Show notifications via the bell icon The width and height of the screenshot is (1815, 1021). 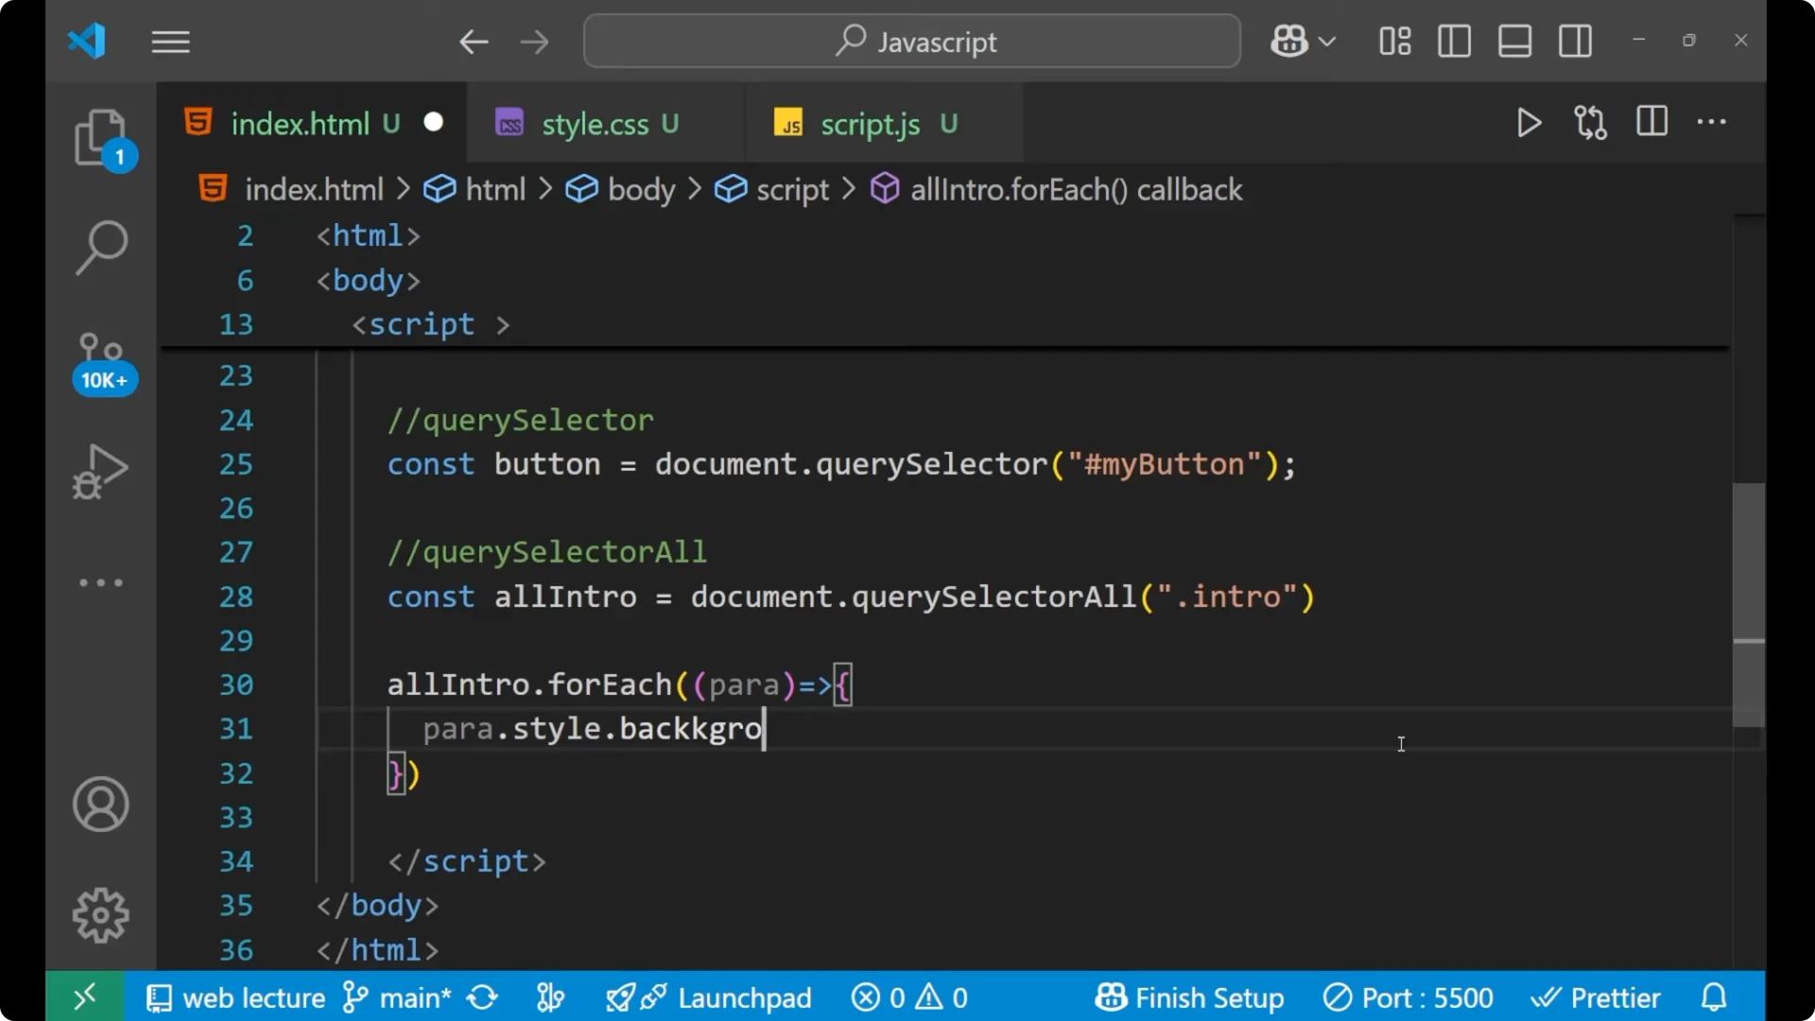1714,996
